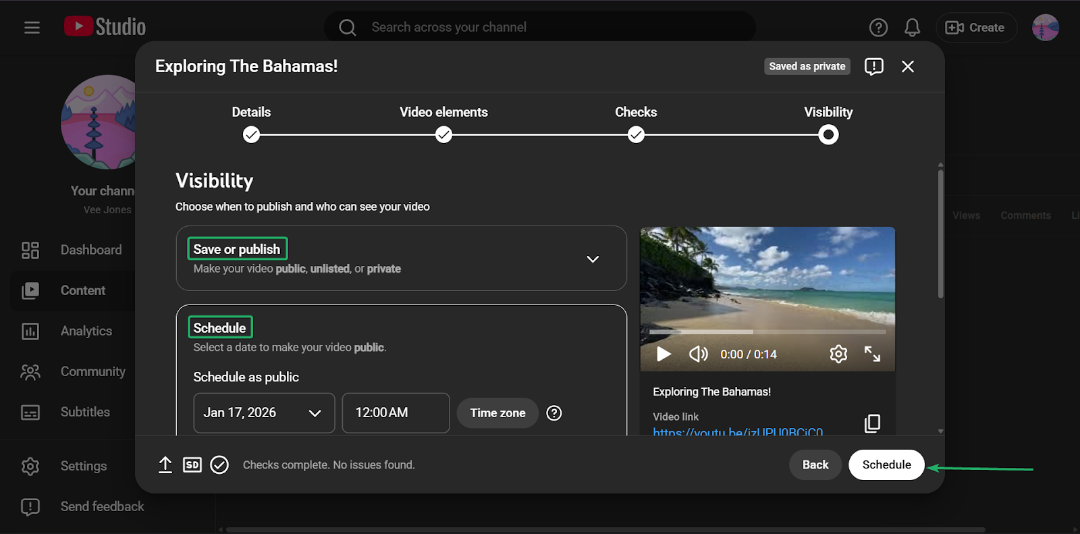Expand the video preview to fullscreen
Screen dimensions: 1080x534
coord(872,354)
